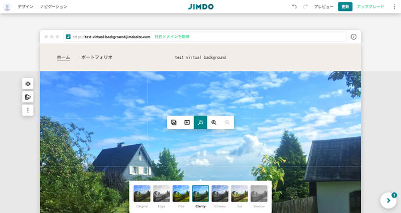Open the block style paint icon
Screen dimensions: 401x213
(x=28, y=97)
